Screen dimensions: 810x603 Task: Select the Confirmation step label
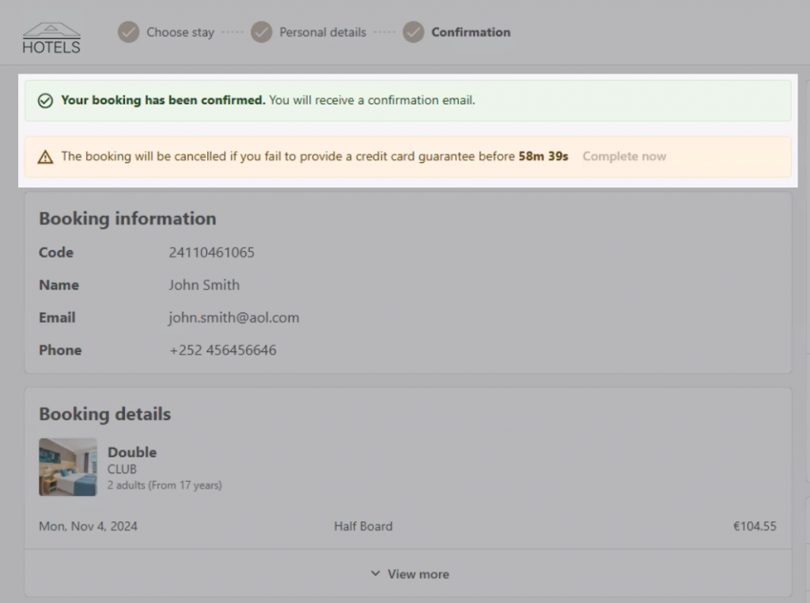[x=471, y=32]
